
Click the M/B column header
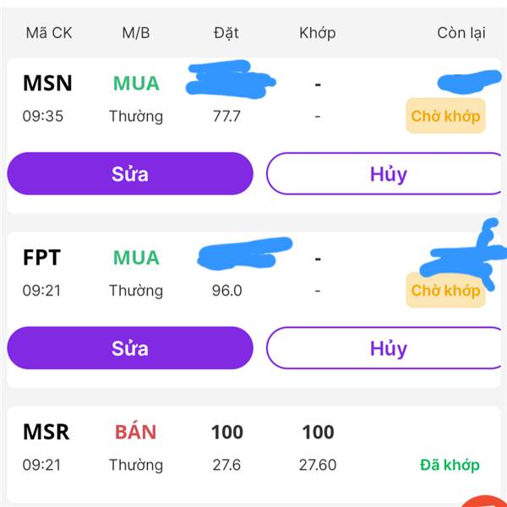coord(135,33)
